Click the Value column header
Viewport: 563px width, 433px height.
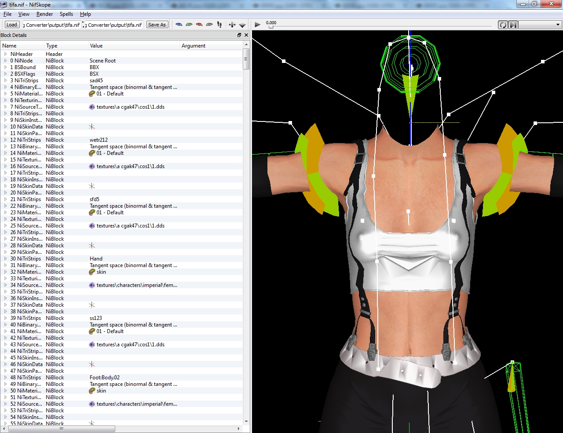click(134, 46)
